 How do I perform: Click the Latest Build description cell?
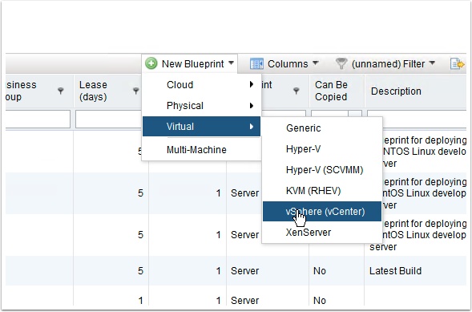pyautogui.click(x=395, y=271)
